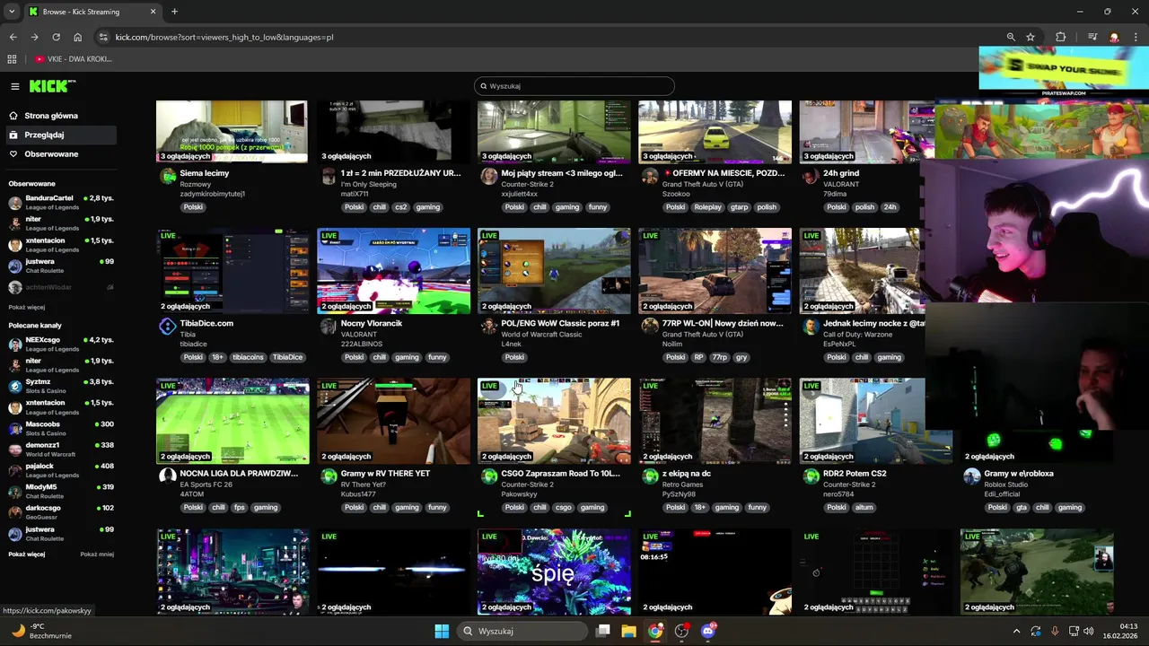Open Gramy w e\robloxa stream title

click(x=1019, y=473)
